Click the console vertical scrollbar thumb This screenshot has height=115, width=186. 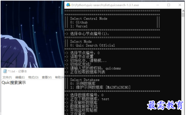pos(183,15)
